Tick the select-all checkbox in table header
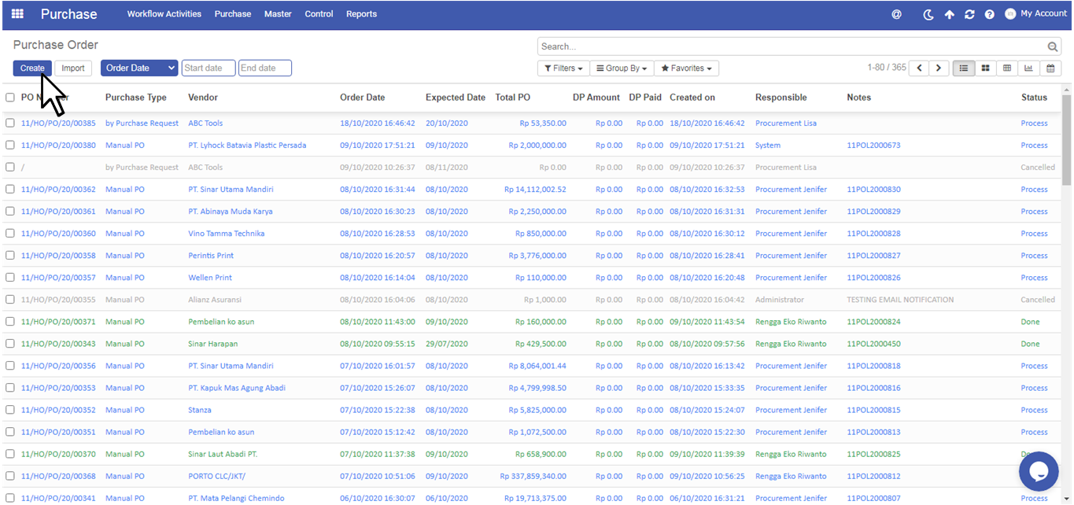1074x505 pixels. [x=10, y=98]
